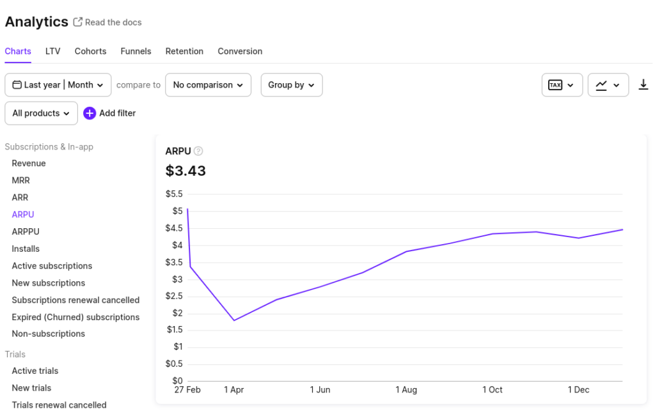
Task: Go to the Retention tab
Action: coord(184,51)
